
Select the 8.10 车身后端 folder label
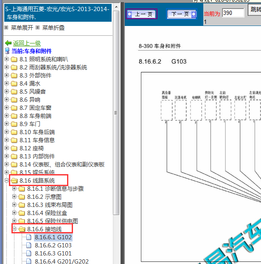click(x=37, y=132)
